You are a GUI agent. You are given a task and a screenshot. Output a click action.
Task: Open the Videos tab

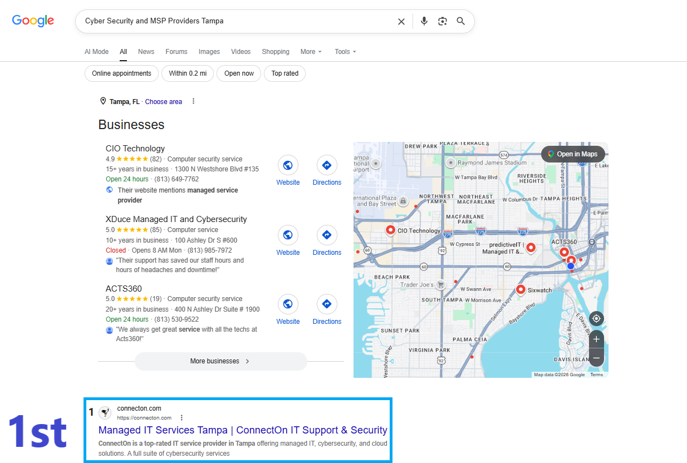click(241, 52)
